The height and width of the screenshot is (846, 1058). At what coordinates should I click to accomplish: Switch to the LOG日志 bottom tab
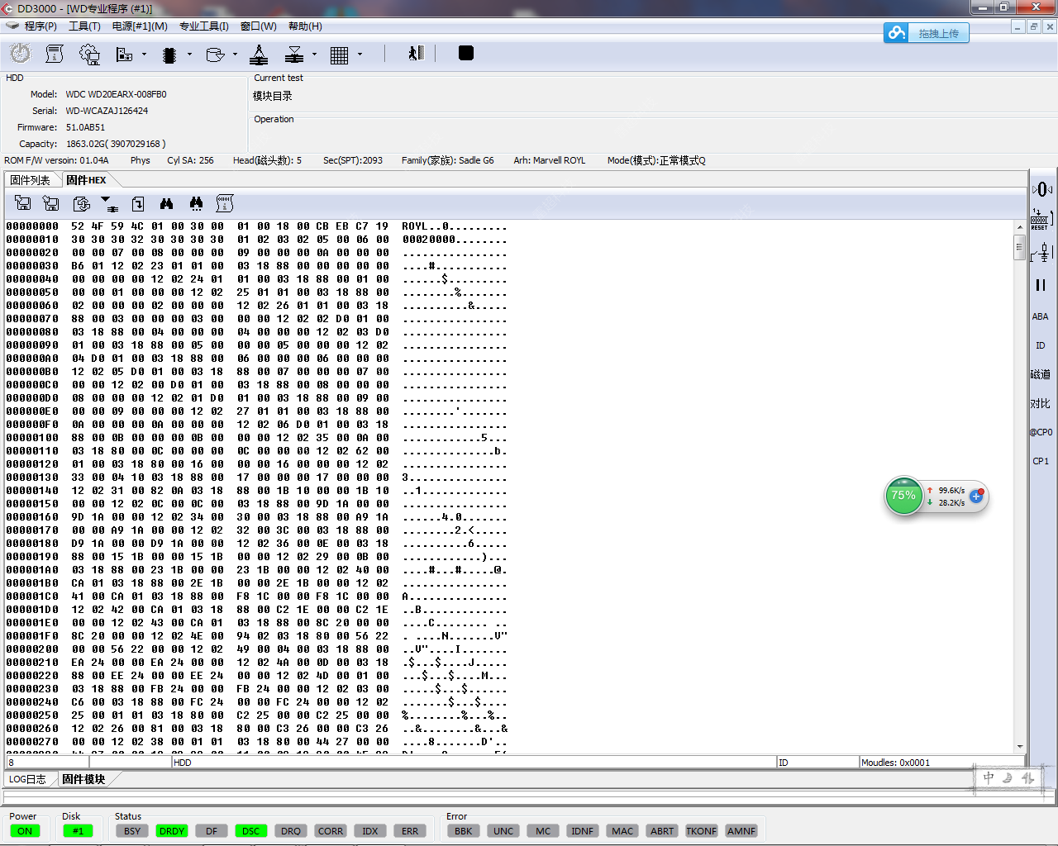pos(28,779)
